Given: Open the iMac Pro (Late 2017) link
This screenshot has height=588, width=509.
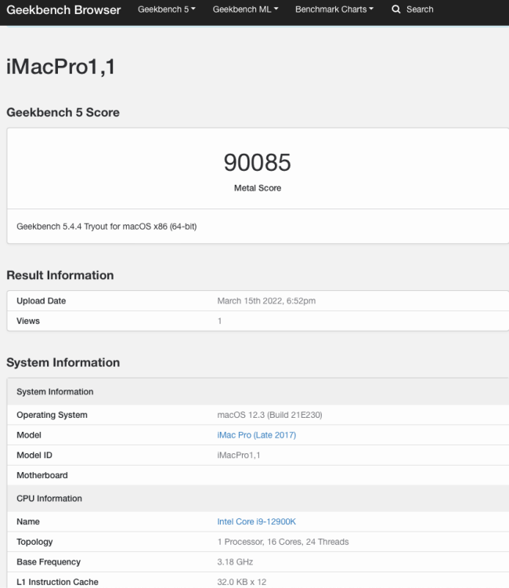Looking at the screenshot, I should pyautogui.click(x=257, y=435).
